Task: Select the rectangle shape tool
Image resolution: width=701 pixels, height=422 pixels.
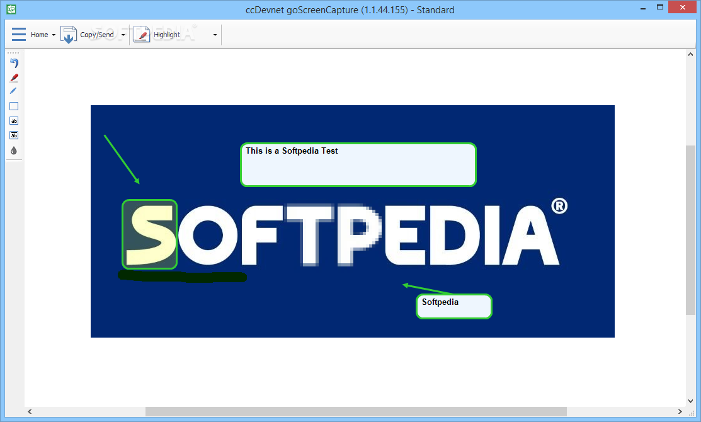Action: (14, 106)
